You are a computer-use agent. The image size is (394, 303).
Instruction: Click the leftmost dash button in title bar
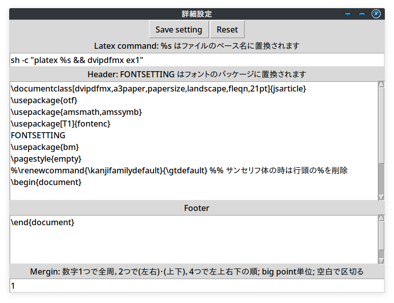[x=348, y=14]
